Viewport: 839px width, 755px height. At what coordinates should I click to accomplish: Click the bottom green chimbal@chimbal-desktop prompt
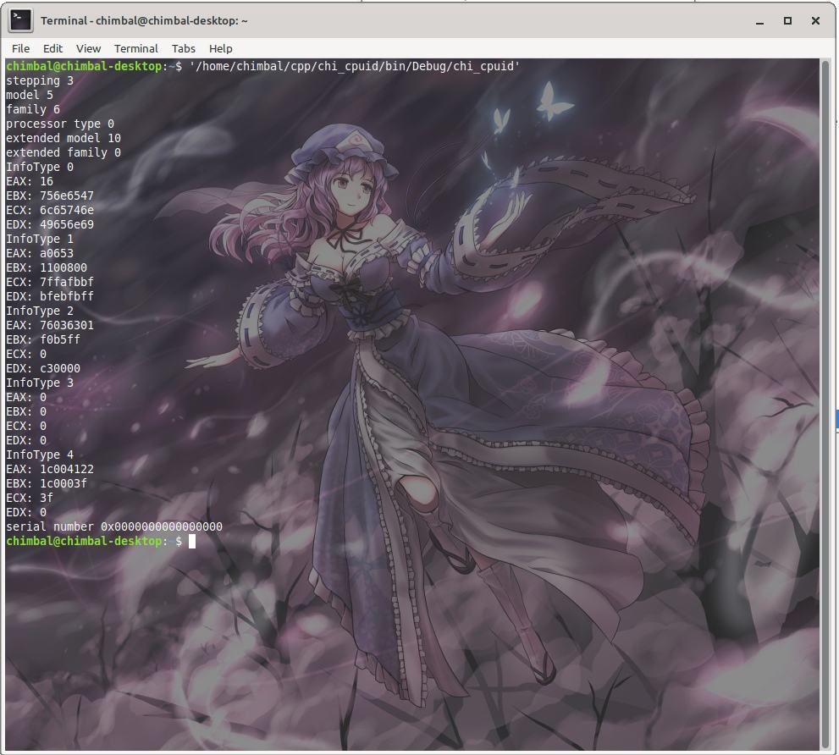click(84, 541)
